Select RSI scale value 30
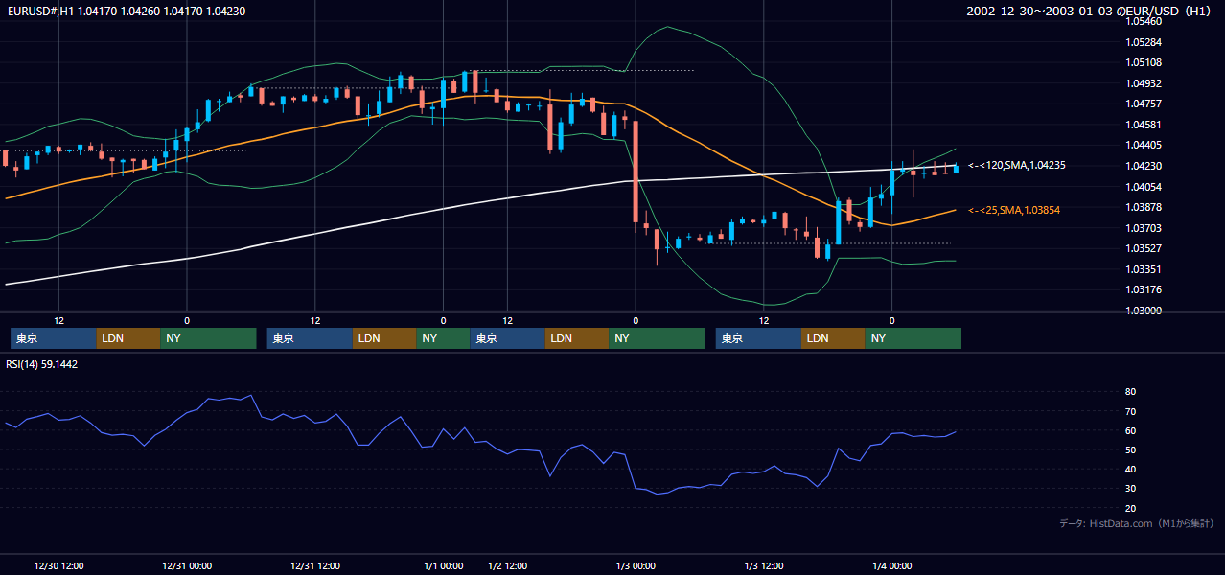The height and width of the screenshot is (575, 1225). [x=1130, y=489]
